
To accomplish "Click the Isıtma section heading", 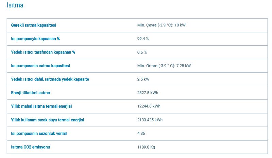I will pyautogui.click(x=15, y=5).
